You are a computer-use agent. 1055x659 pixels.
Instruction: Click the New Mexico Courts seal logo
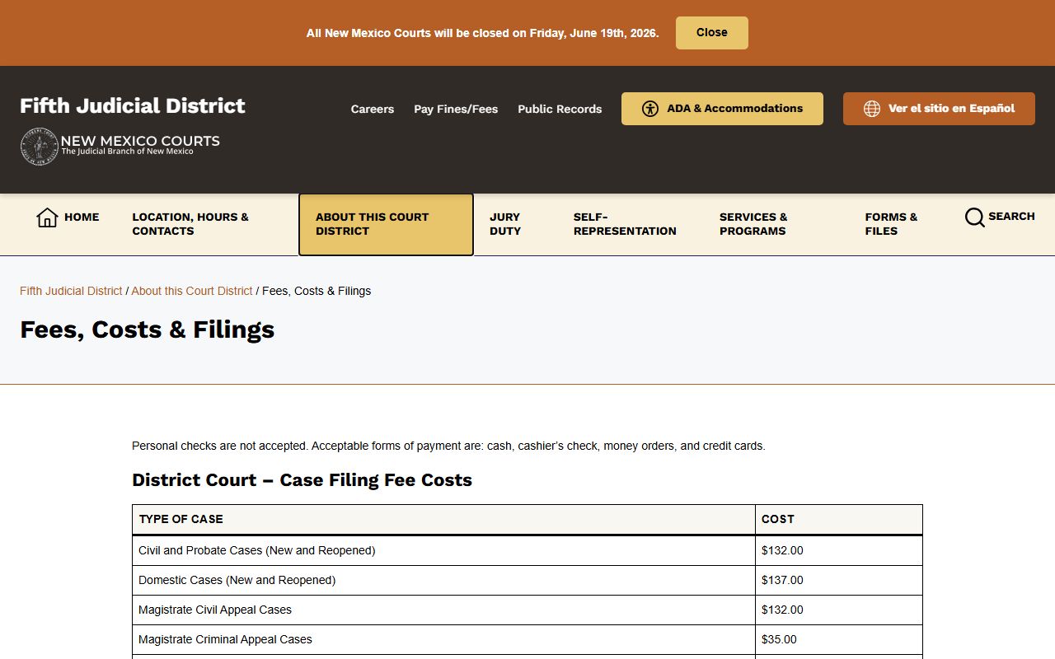(x=39, y=147)
